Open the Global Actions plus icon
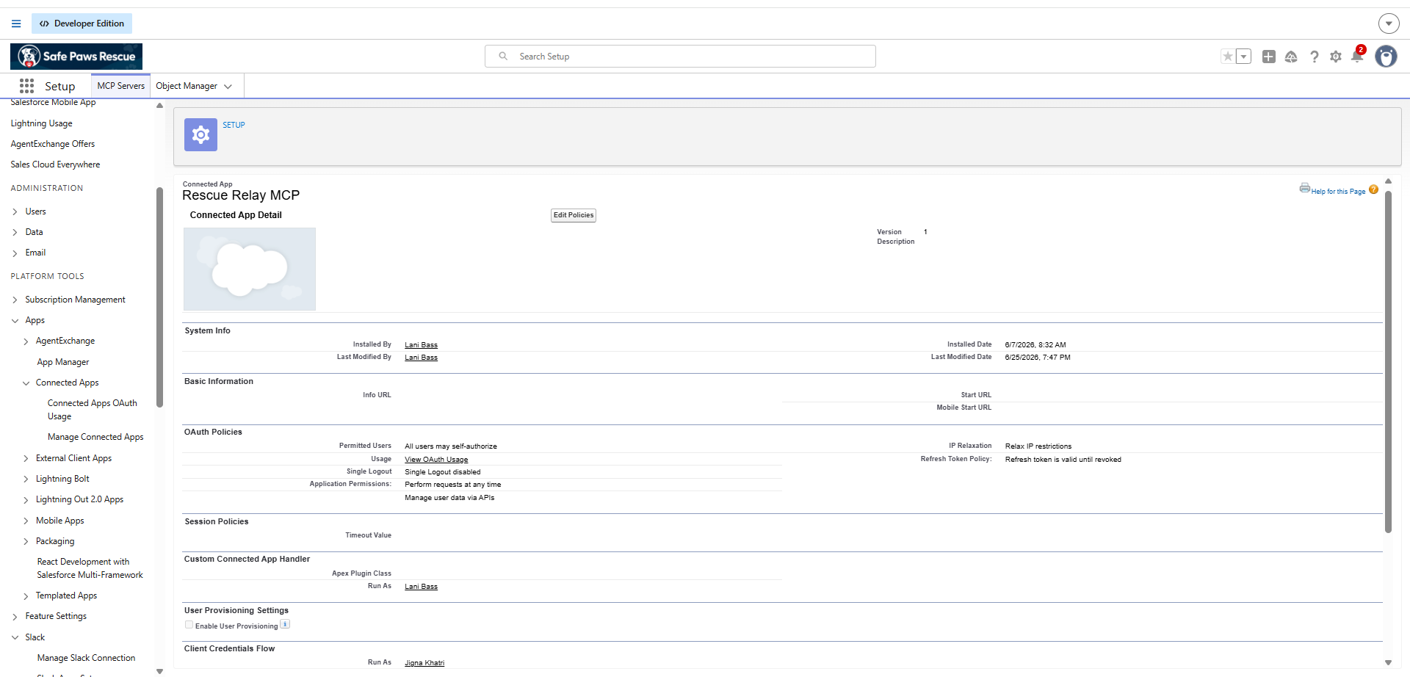The height and width of the screenshot is (677, 1410). point(1269,57)
